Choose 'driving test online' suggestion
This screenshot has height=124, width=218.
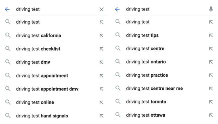coord(35,102)
